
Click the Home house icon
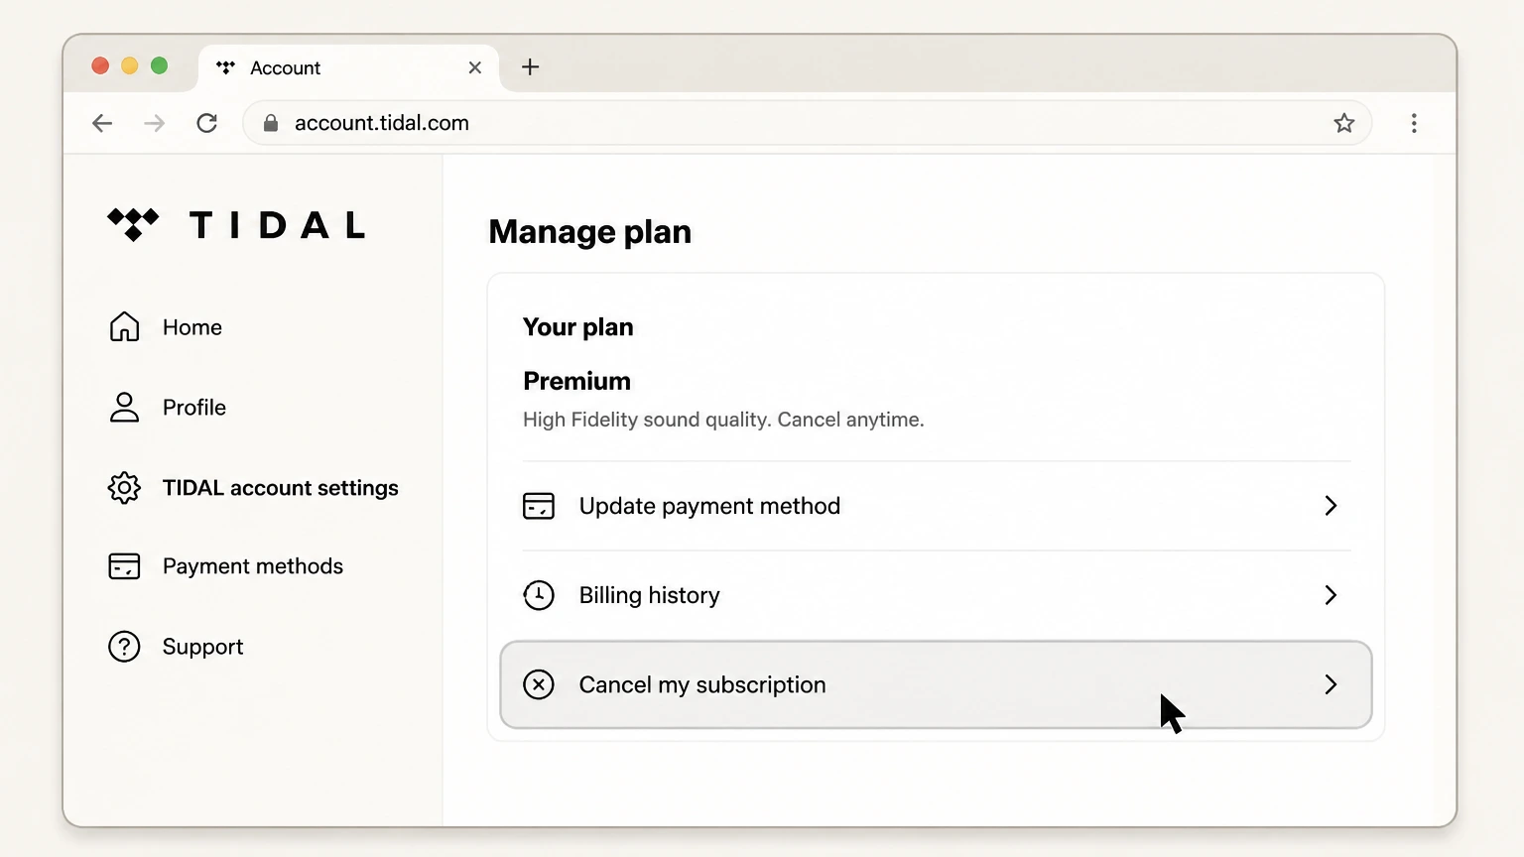(124, 326)
